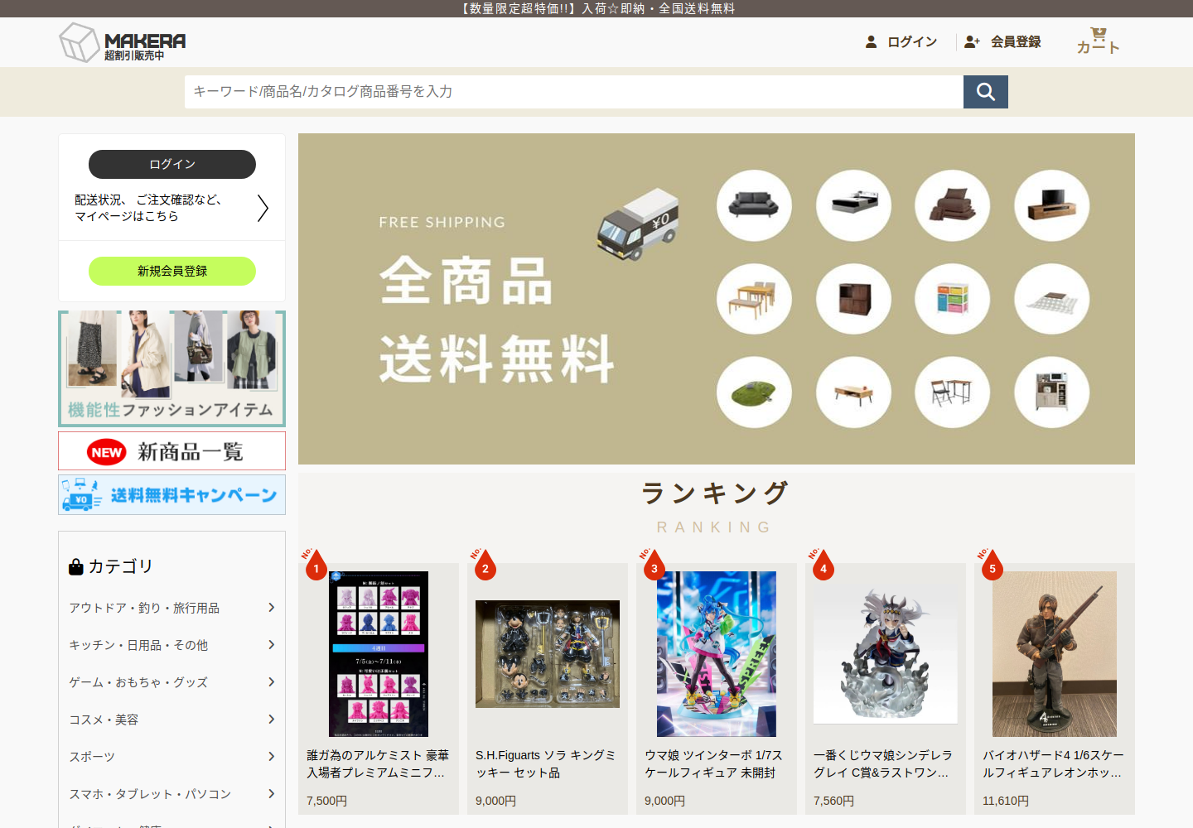Screen dimensions: 1193x828
Task: Click the green 新規会員登録 button
Action: [x=172, y=271]
